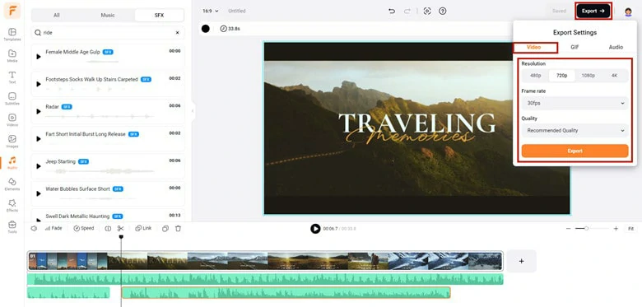Click the split scissors icon
Viewport: 642px width, 307px height.
120,229
